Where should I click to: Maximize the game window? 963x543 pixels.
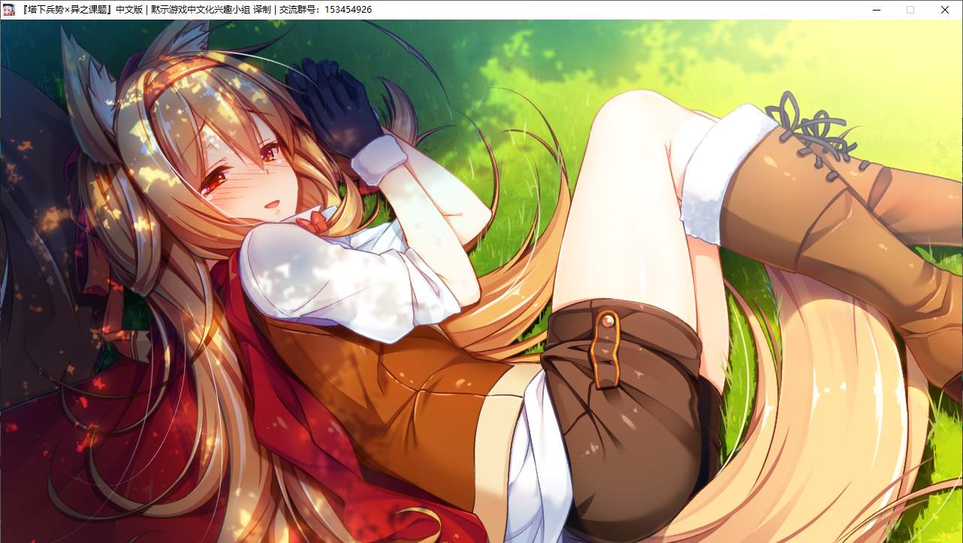910,10
